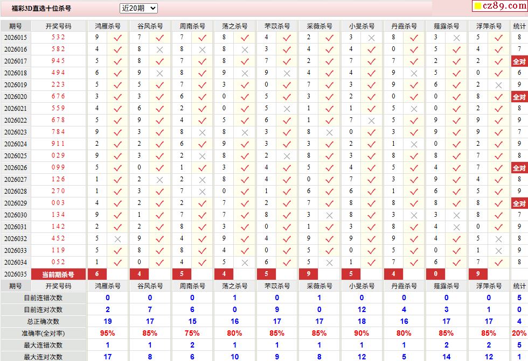Click the 期号 column header at top
This screenshot has height=361, width=528.
click(x=16, y=26)
